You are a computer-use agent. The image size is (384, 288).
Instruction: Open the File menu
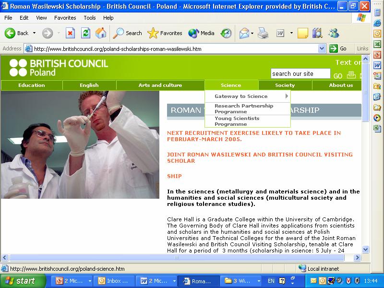(8, 18)
